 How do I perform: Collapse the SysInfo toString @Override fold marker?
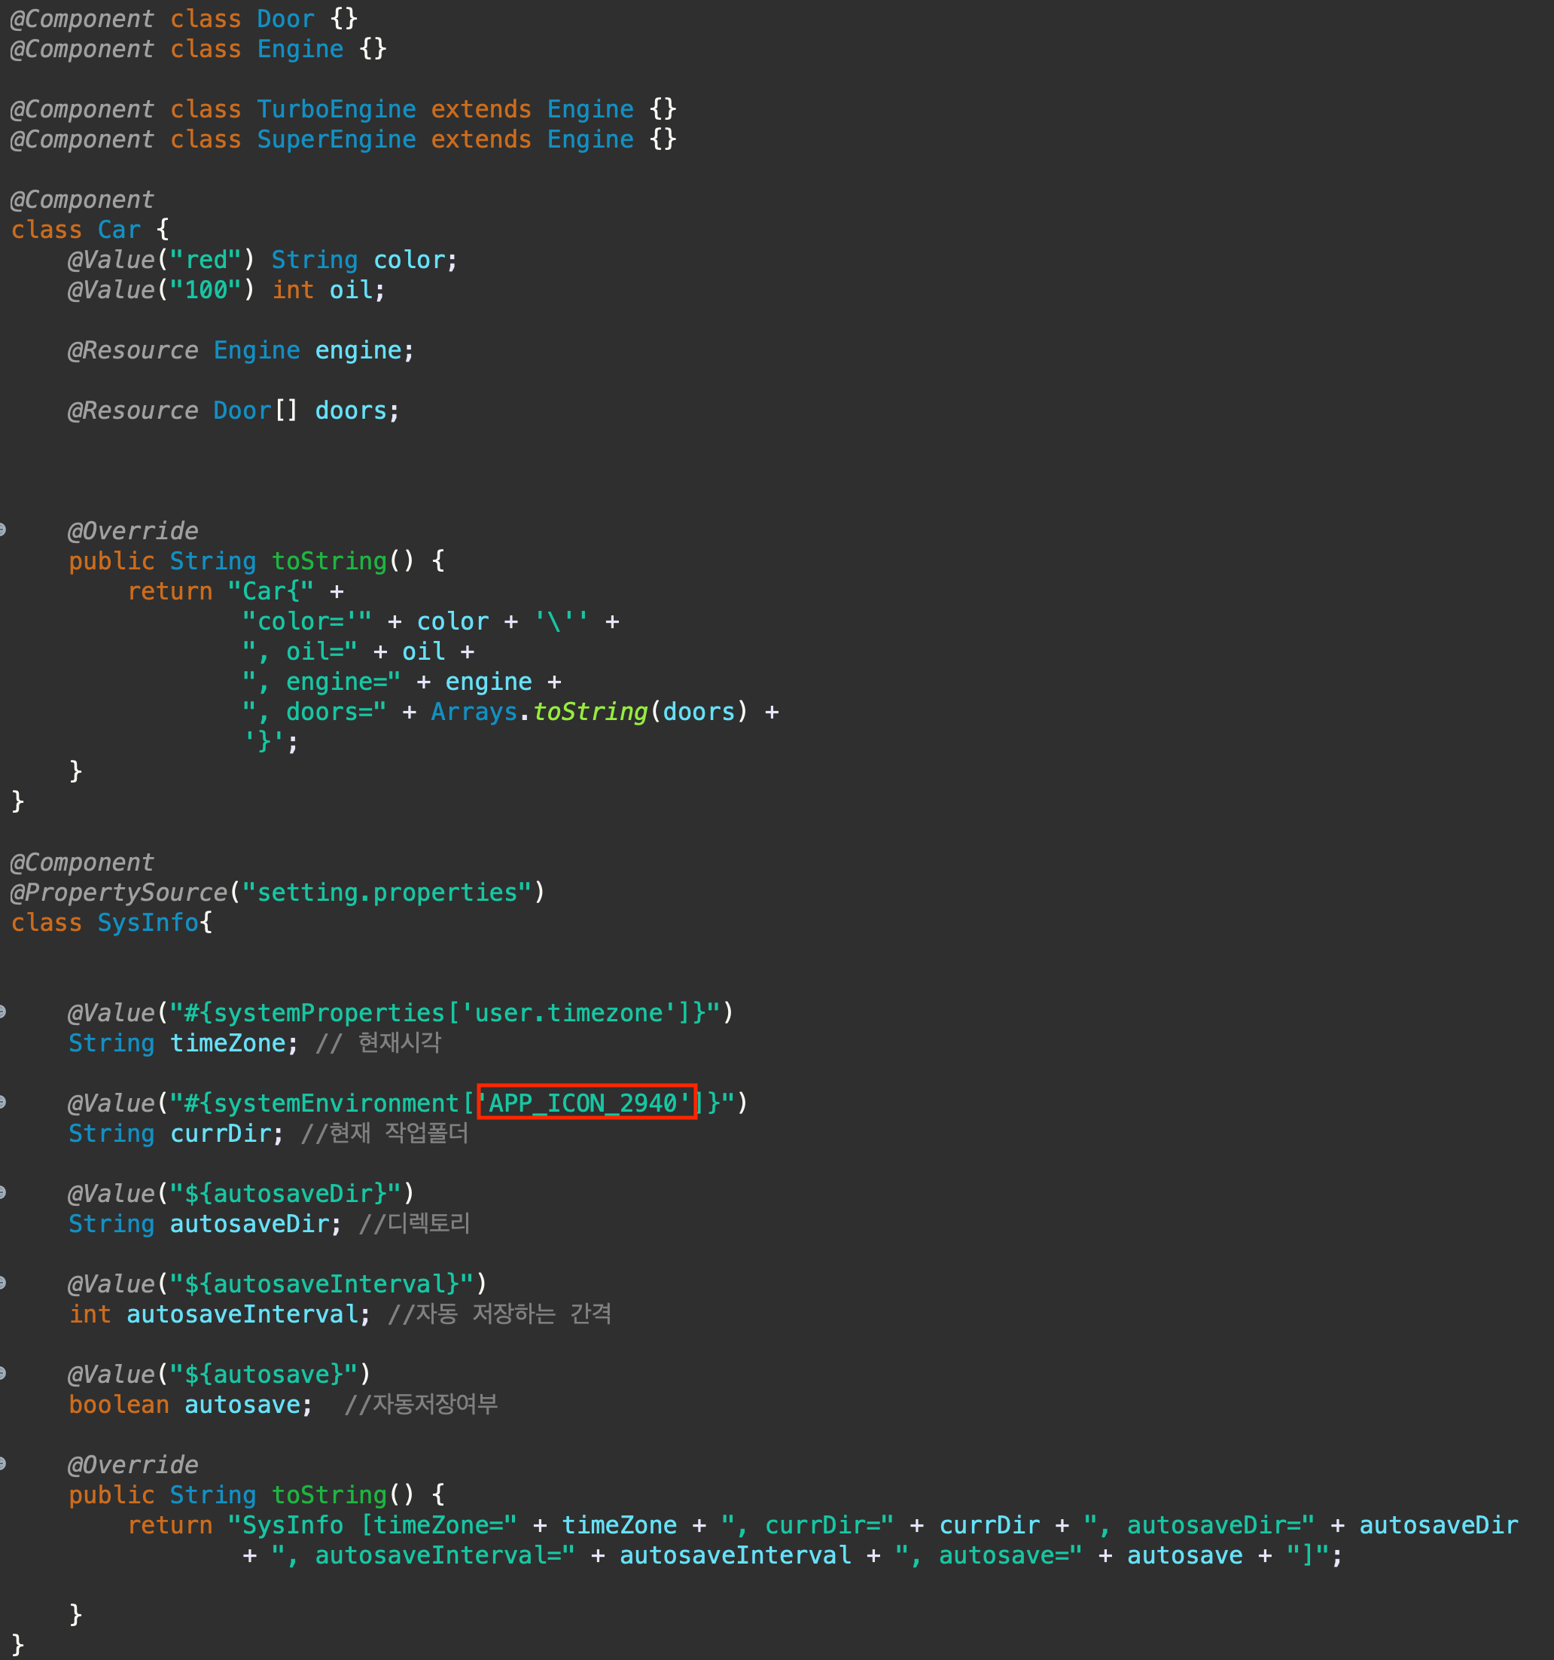[x=2, y=1463]
